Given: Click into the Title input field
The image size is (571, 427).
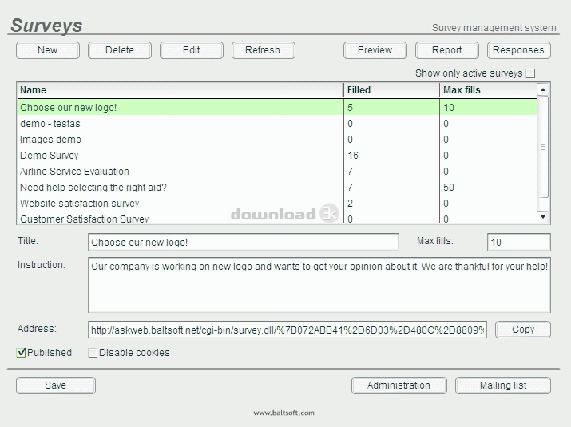Looking at the screenshot, I should [244, 242].
